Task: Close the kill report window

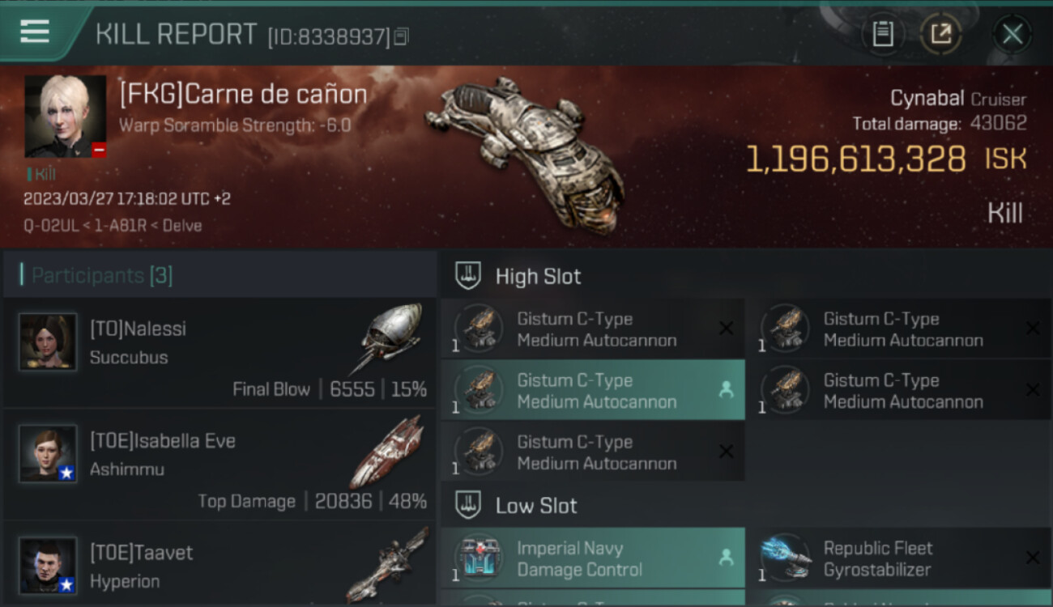Action: (x=1012, y=34)
